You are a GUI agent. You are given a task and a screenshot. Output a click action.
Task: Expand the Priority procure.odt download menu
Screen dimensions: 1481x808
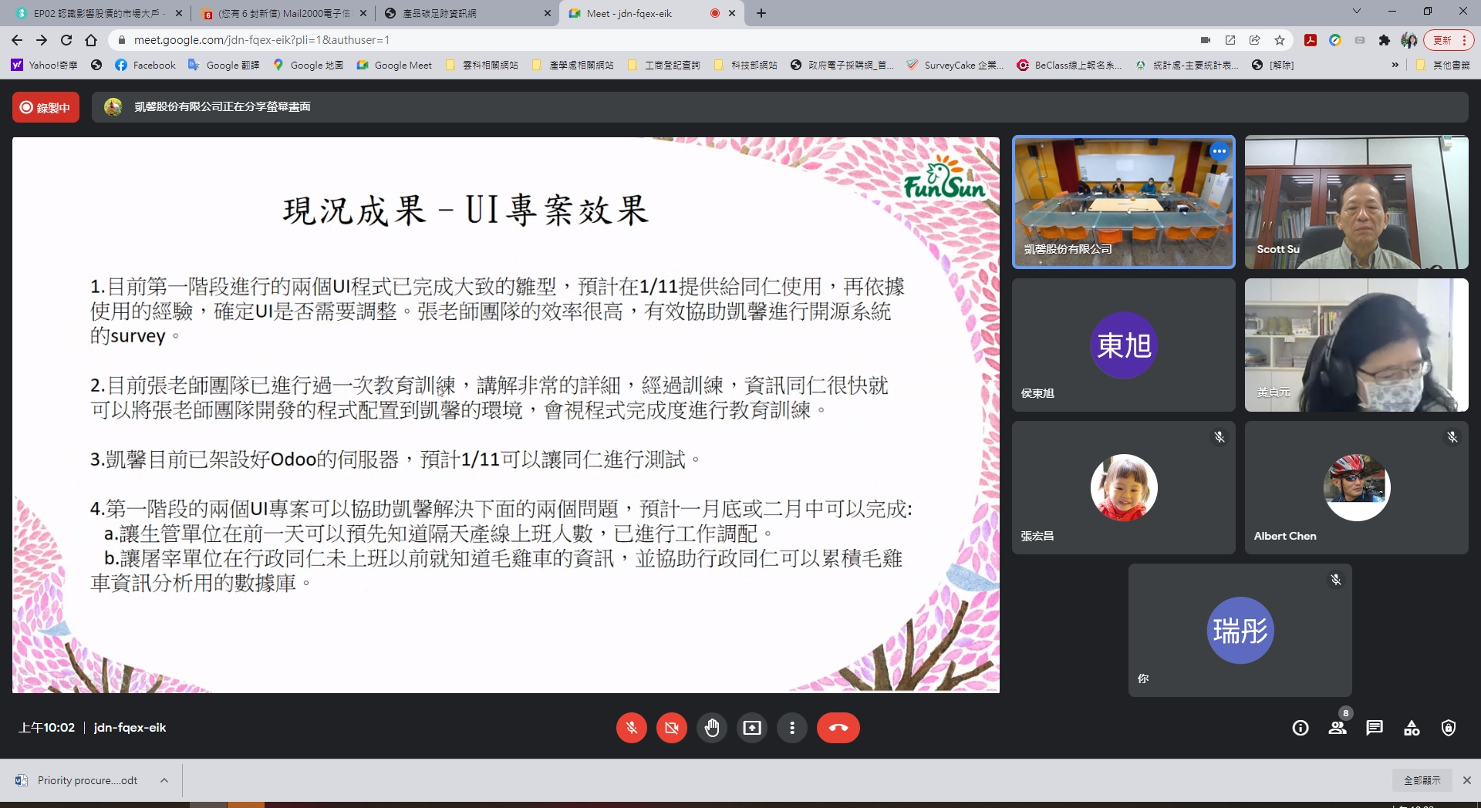(x=164, y=780)
